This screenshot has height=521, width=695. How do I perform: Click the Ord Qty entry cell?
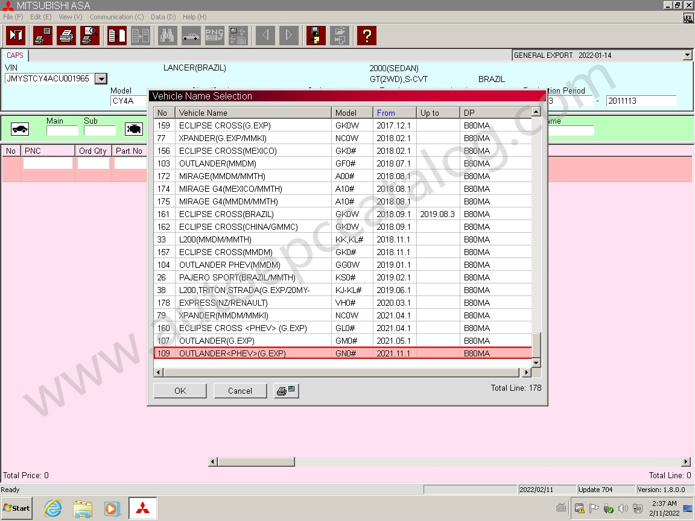[x=94, y=163]
